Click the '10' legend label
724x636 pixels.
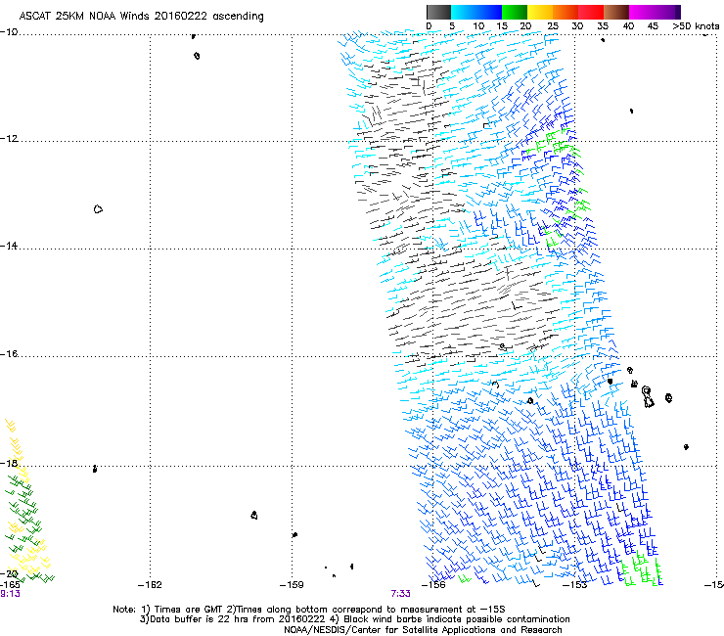tap(478, 26)
